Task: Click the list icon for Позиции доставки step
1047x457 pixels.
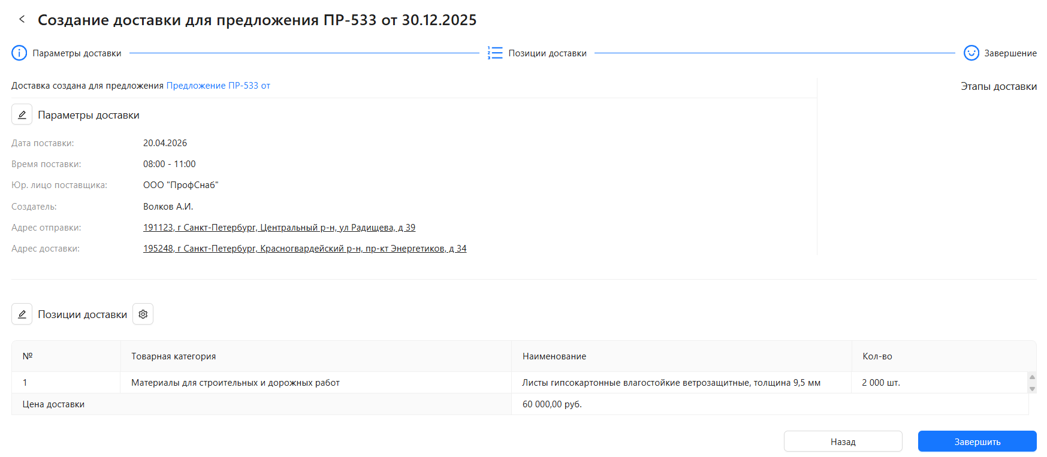Action: click(495, 53)
